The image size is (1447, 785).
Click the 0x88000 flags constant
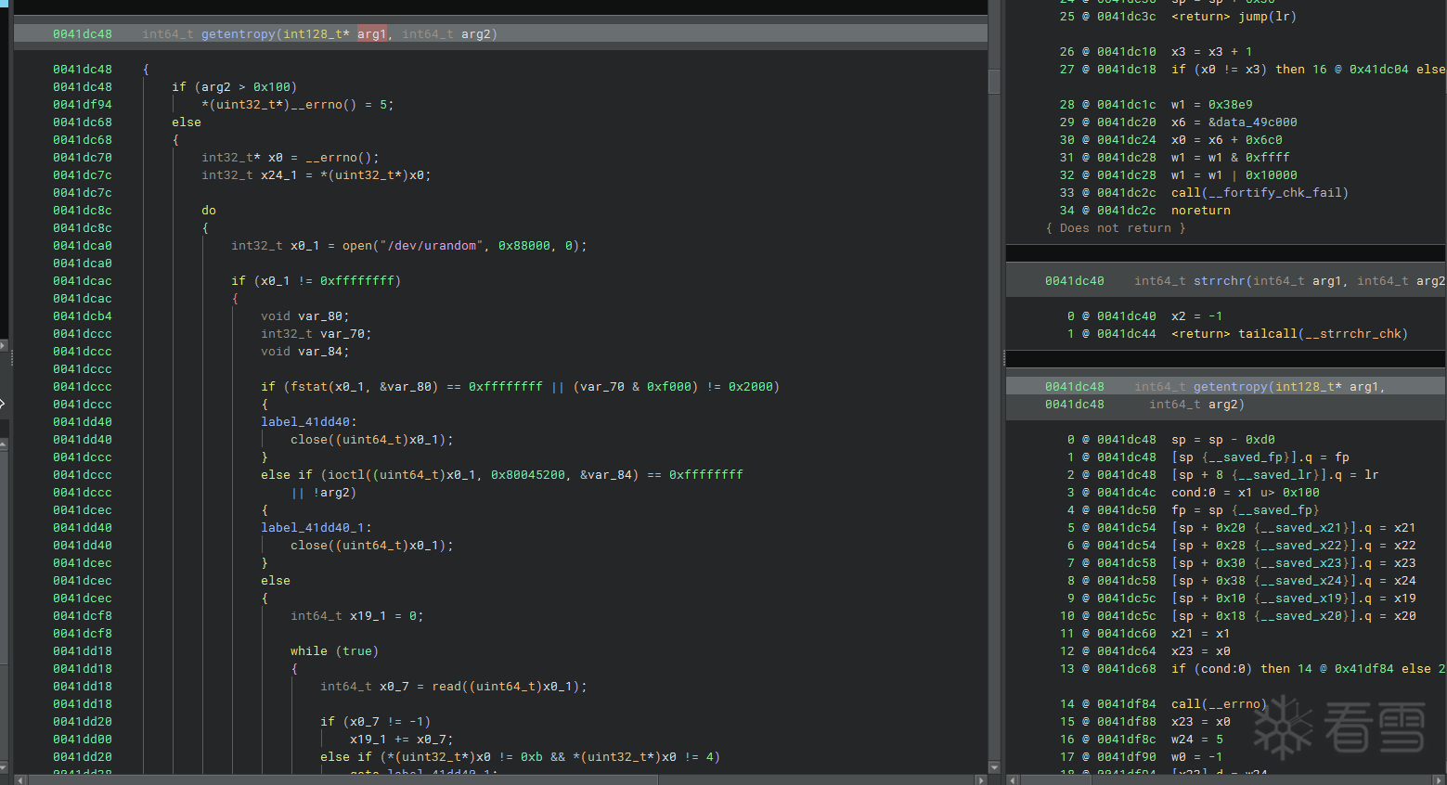pyautogui.click(x=524, y=246)
